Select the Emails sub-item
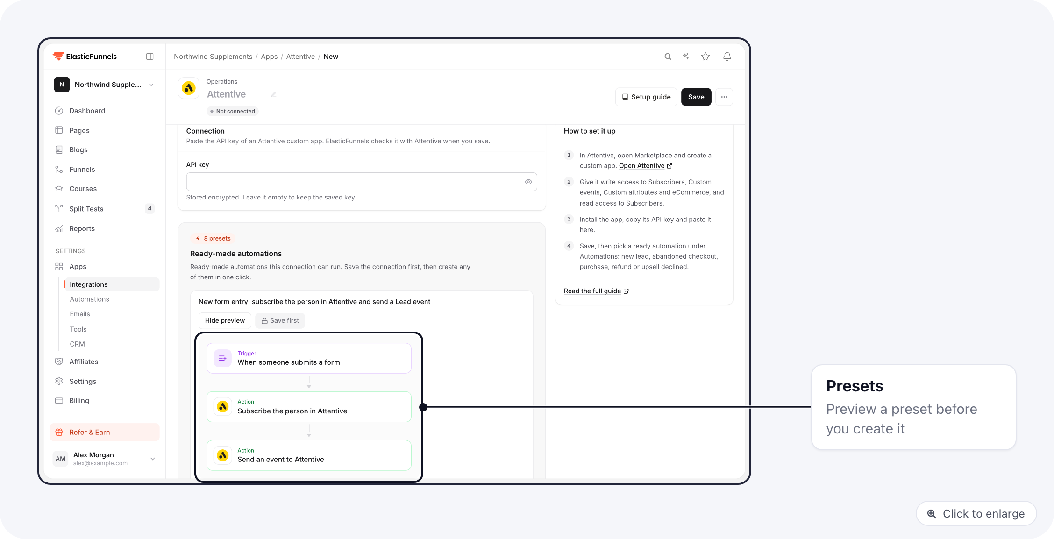 coord(80,314)
